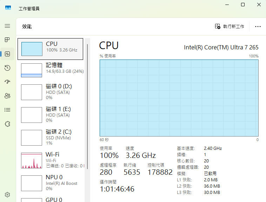The image size is (266, 202).
Task: Click the 邏輯處理器 label
Action: [188, 167]
